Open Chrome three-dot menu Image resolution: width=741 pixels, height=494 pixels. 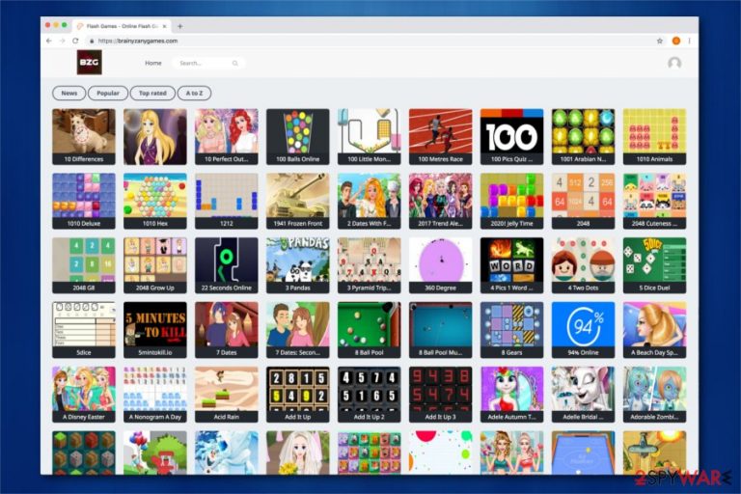point(690,41)
